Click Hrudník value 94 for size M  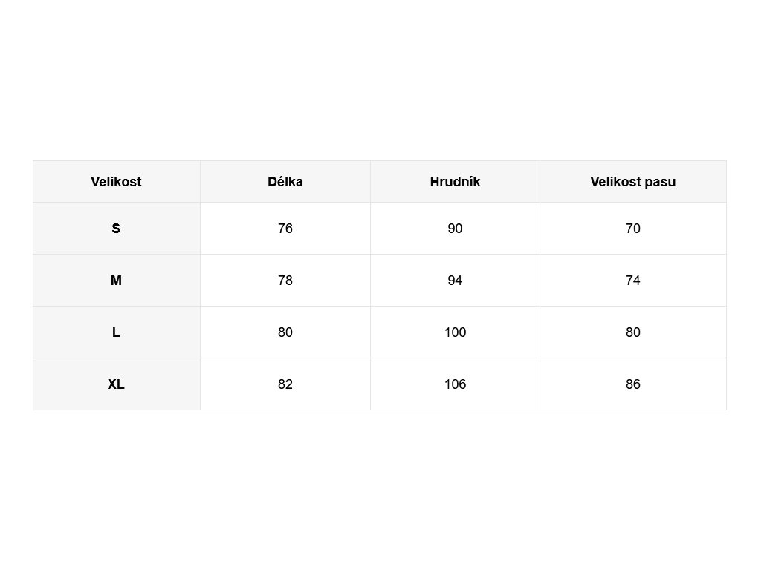[x=455, y=281]
